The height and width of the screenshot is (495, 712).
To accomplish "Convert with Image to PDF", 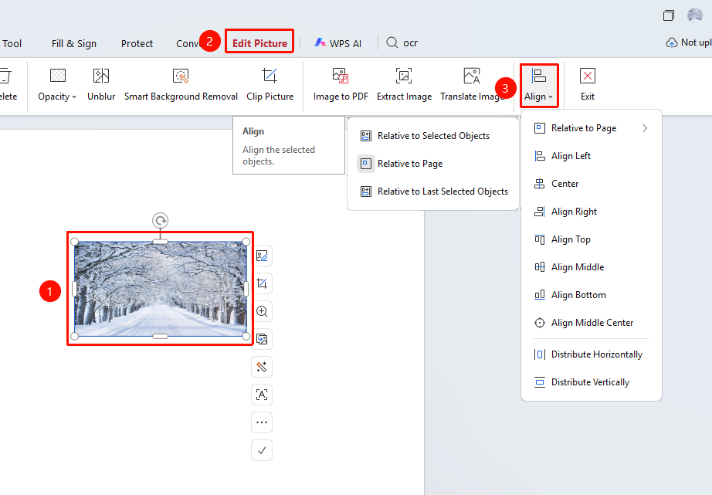I will 341,84.
